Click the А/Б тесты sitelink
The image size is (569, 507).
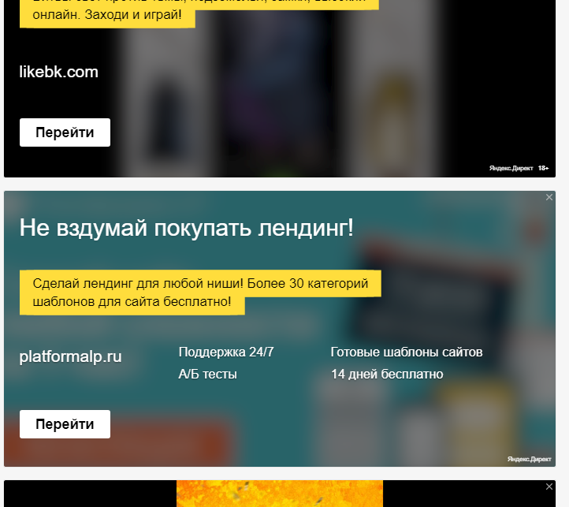pyautogui.click(x=207, y=374)
